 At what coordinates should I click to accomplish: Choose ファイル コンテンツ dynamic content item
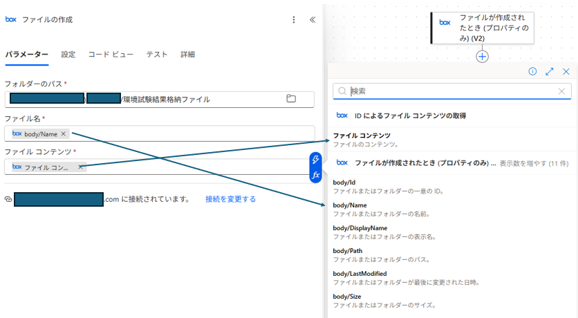452,140
